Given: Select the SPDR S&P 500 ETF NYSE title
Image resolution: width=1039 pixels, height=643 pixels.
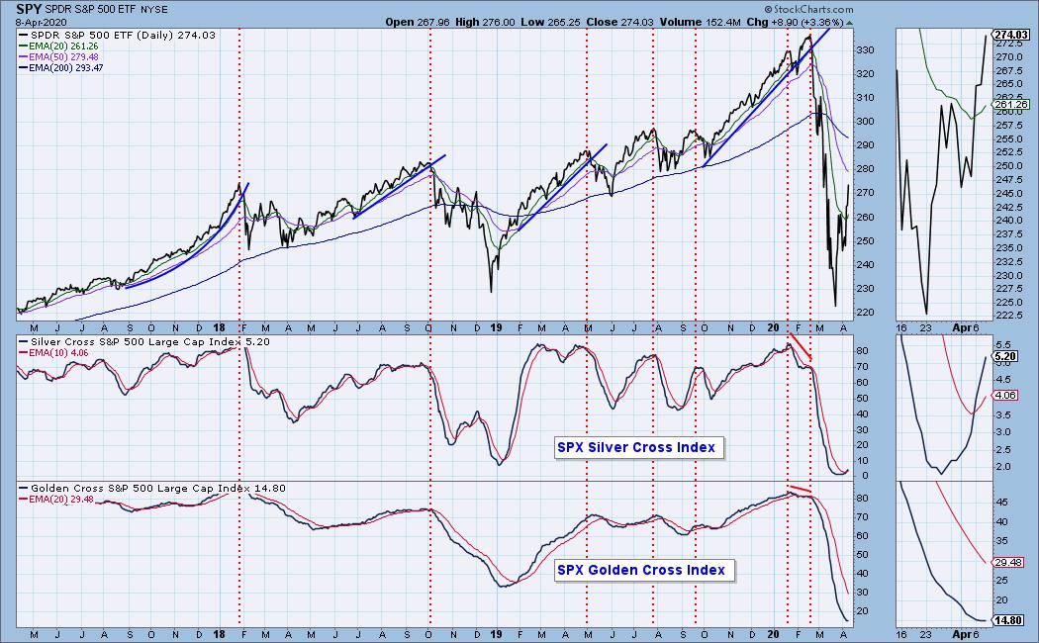Looking at the screenshot, I should 106,10.
